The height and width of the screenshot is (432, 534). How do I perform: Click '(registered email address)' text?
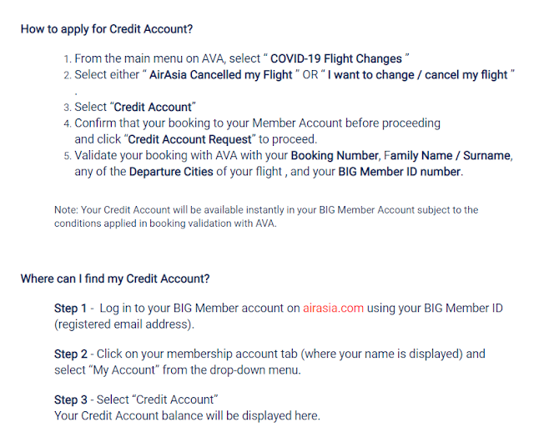click(x=124, y=324)
